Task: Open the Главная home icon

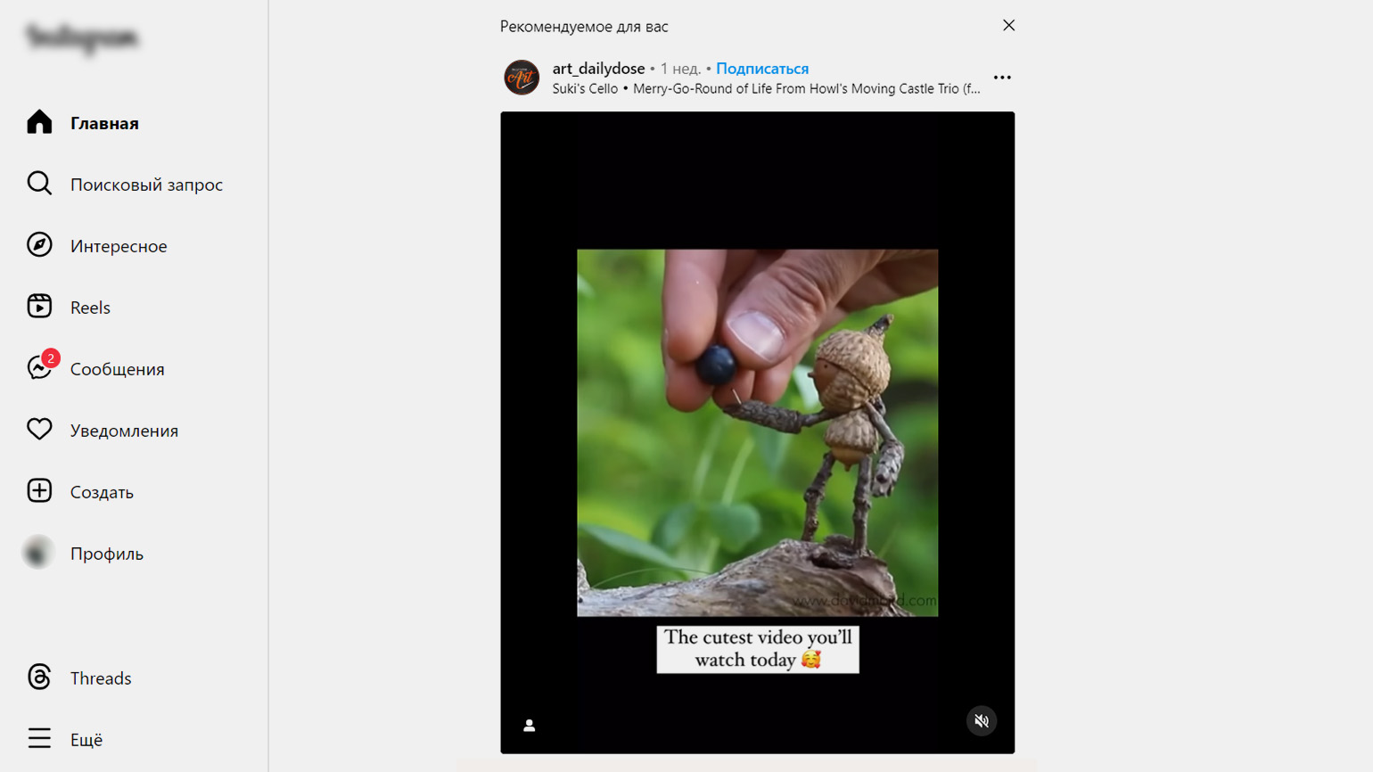Action: [39, 122]
